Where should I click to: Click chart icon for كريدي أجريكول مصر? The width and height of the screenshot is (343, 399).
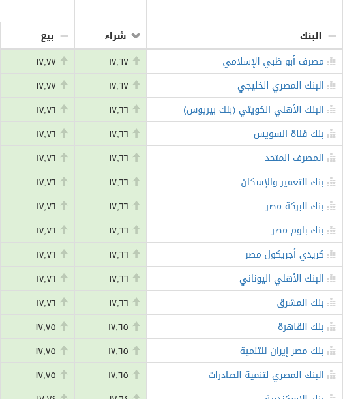[x=331, y=254]
